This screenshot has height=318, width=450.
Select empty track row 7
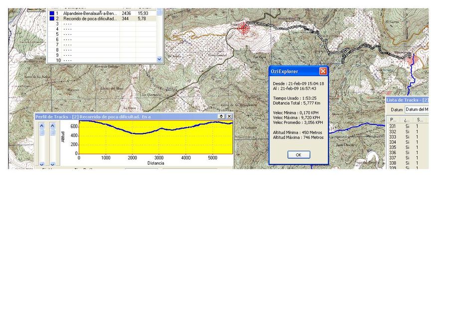(x=102, y=45)
